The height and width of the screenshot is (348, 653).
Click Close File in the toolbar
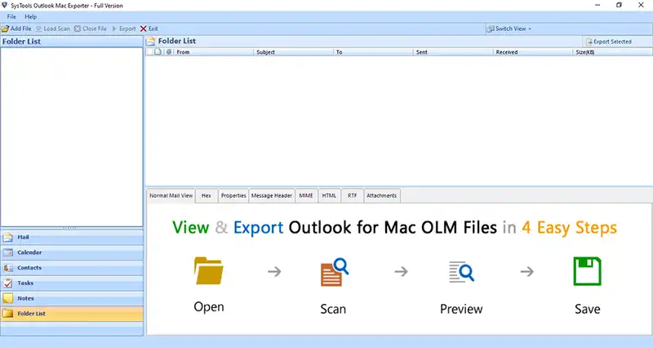(91, 29)
